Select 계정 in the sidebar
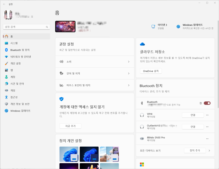Screen dimensions: 219x169 click(x=27, y=77)
